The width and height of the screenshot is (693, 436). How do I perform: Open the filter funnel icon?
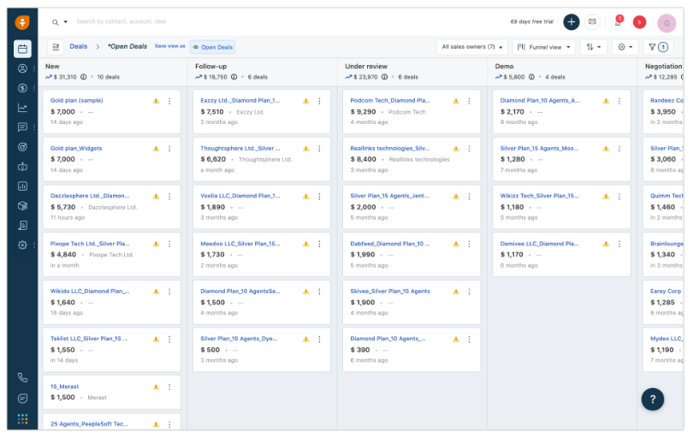pyautogui.click(x=652, y=47)
